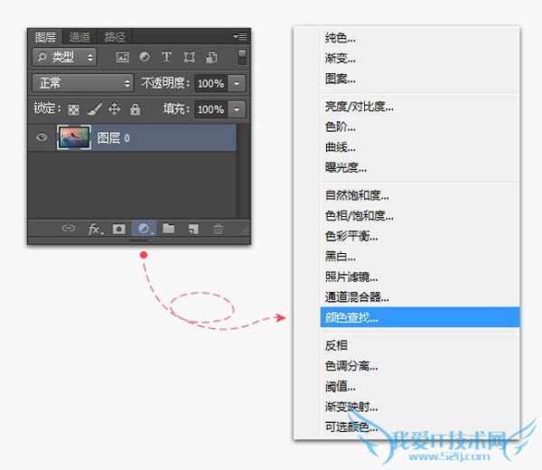542x470 pixels.
Task: Select the highlighted 颜色查找... entry
Action: 420,317
